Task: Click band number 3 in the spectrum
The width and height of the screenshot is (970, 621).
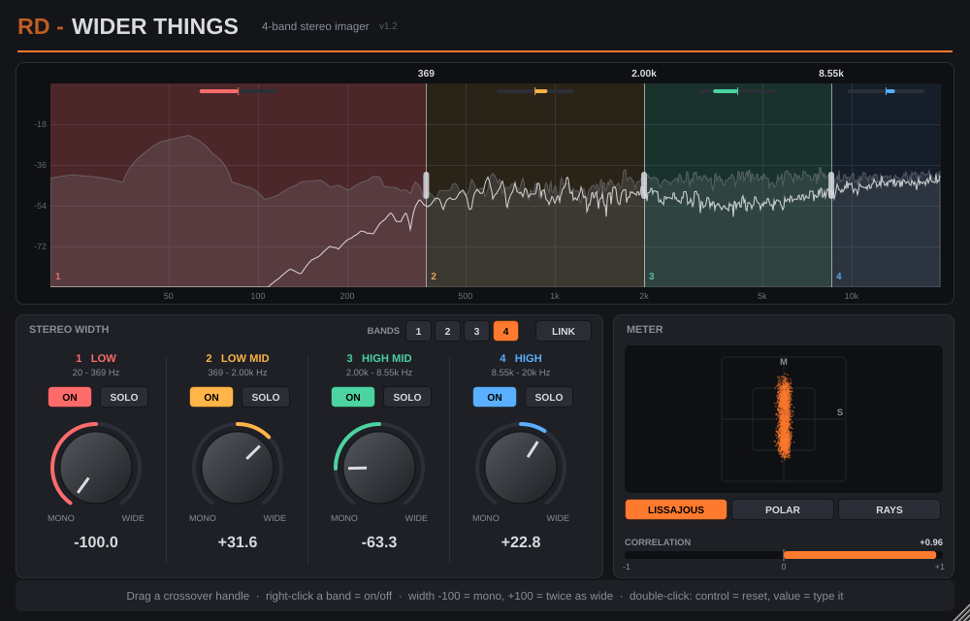Action: 652,277
